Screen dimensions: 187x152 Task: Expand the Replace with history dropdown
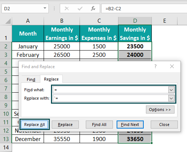(x=171, y=98)
